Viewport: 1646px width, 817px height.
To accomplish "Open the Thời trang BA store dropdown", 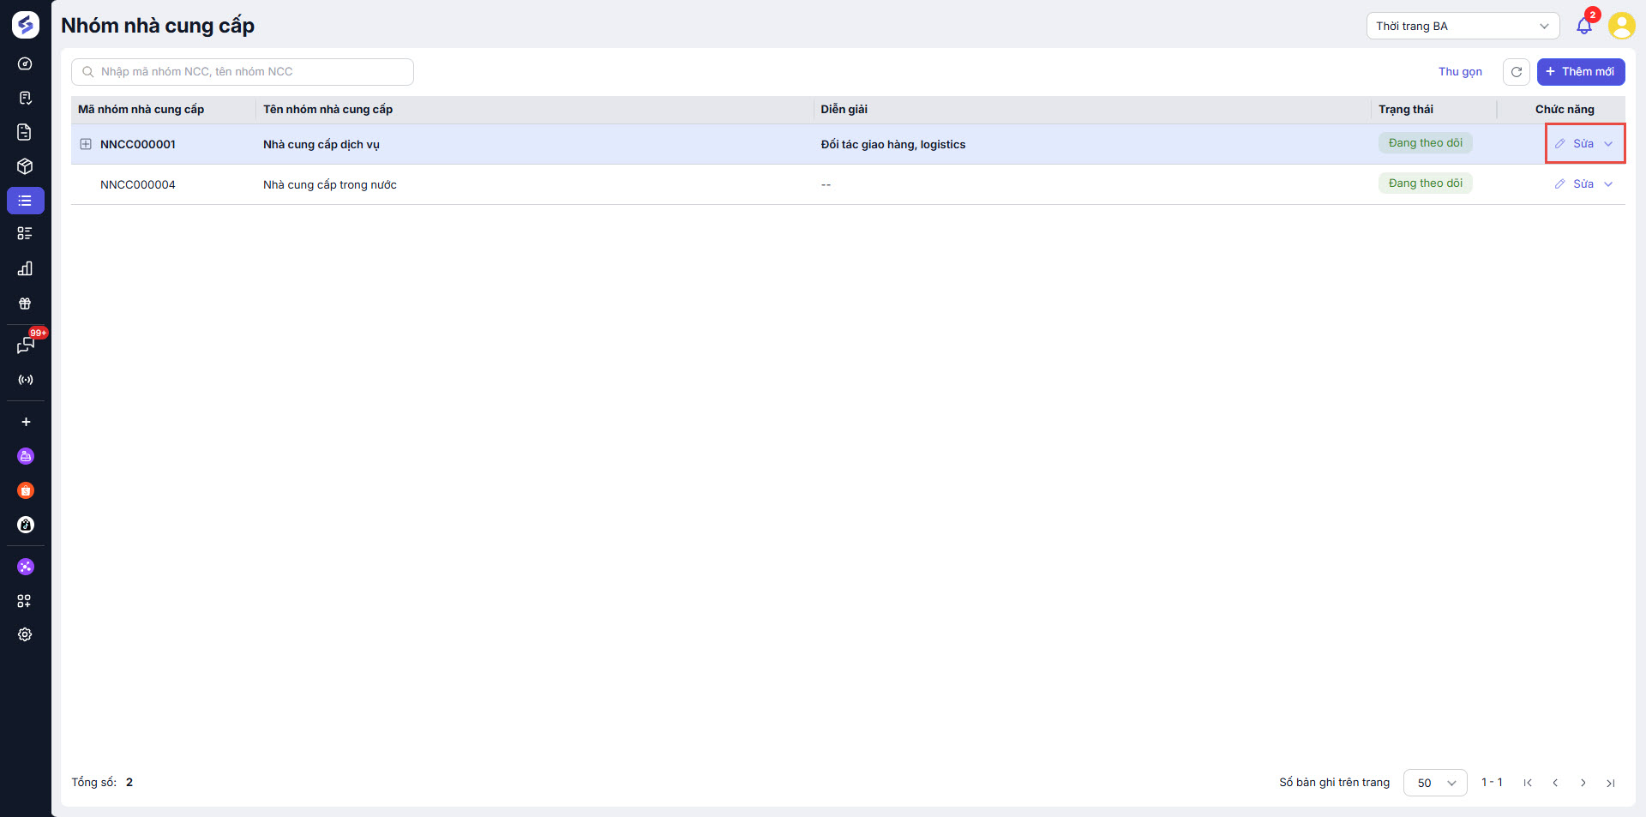I will coord(1463,26).
